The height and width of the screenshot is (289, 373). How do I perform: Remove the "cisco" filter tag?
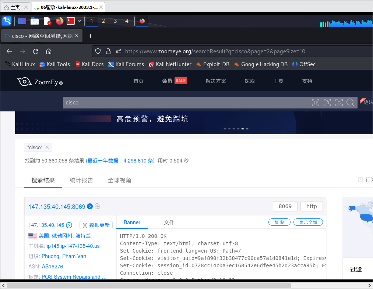tap(47, 147)
